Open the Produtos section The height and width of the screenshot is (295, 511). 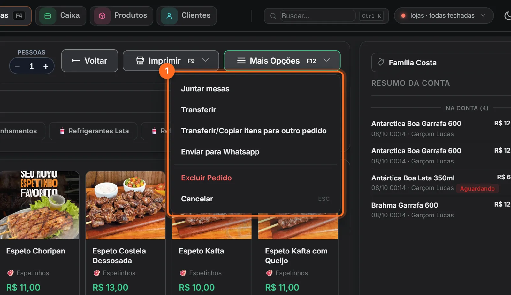[121, 16]
